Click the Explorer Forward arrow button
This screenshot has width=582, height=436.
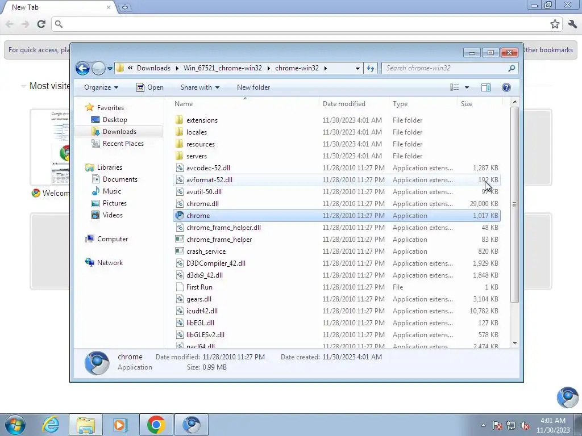(98, 68)
